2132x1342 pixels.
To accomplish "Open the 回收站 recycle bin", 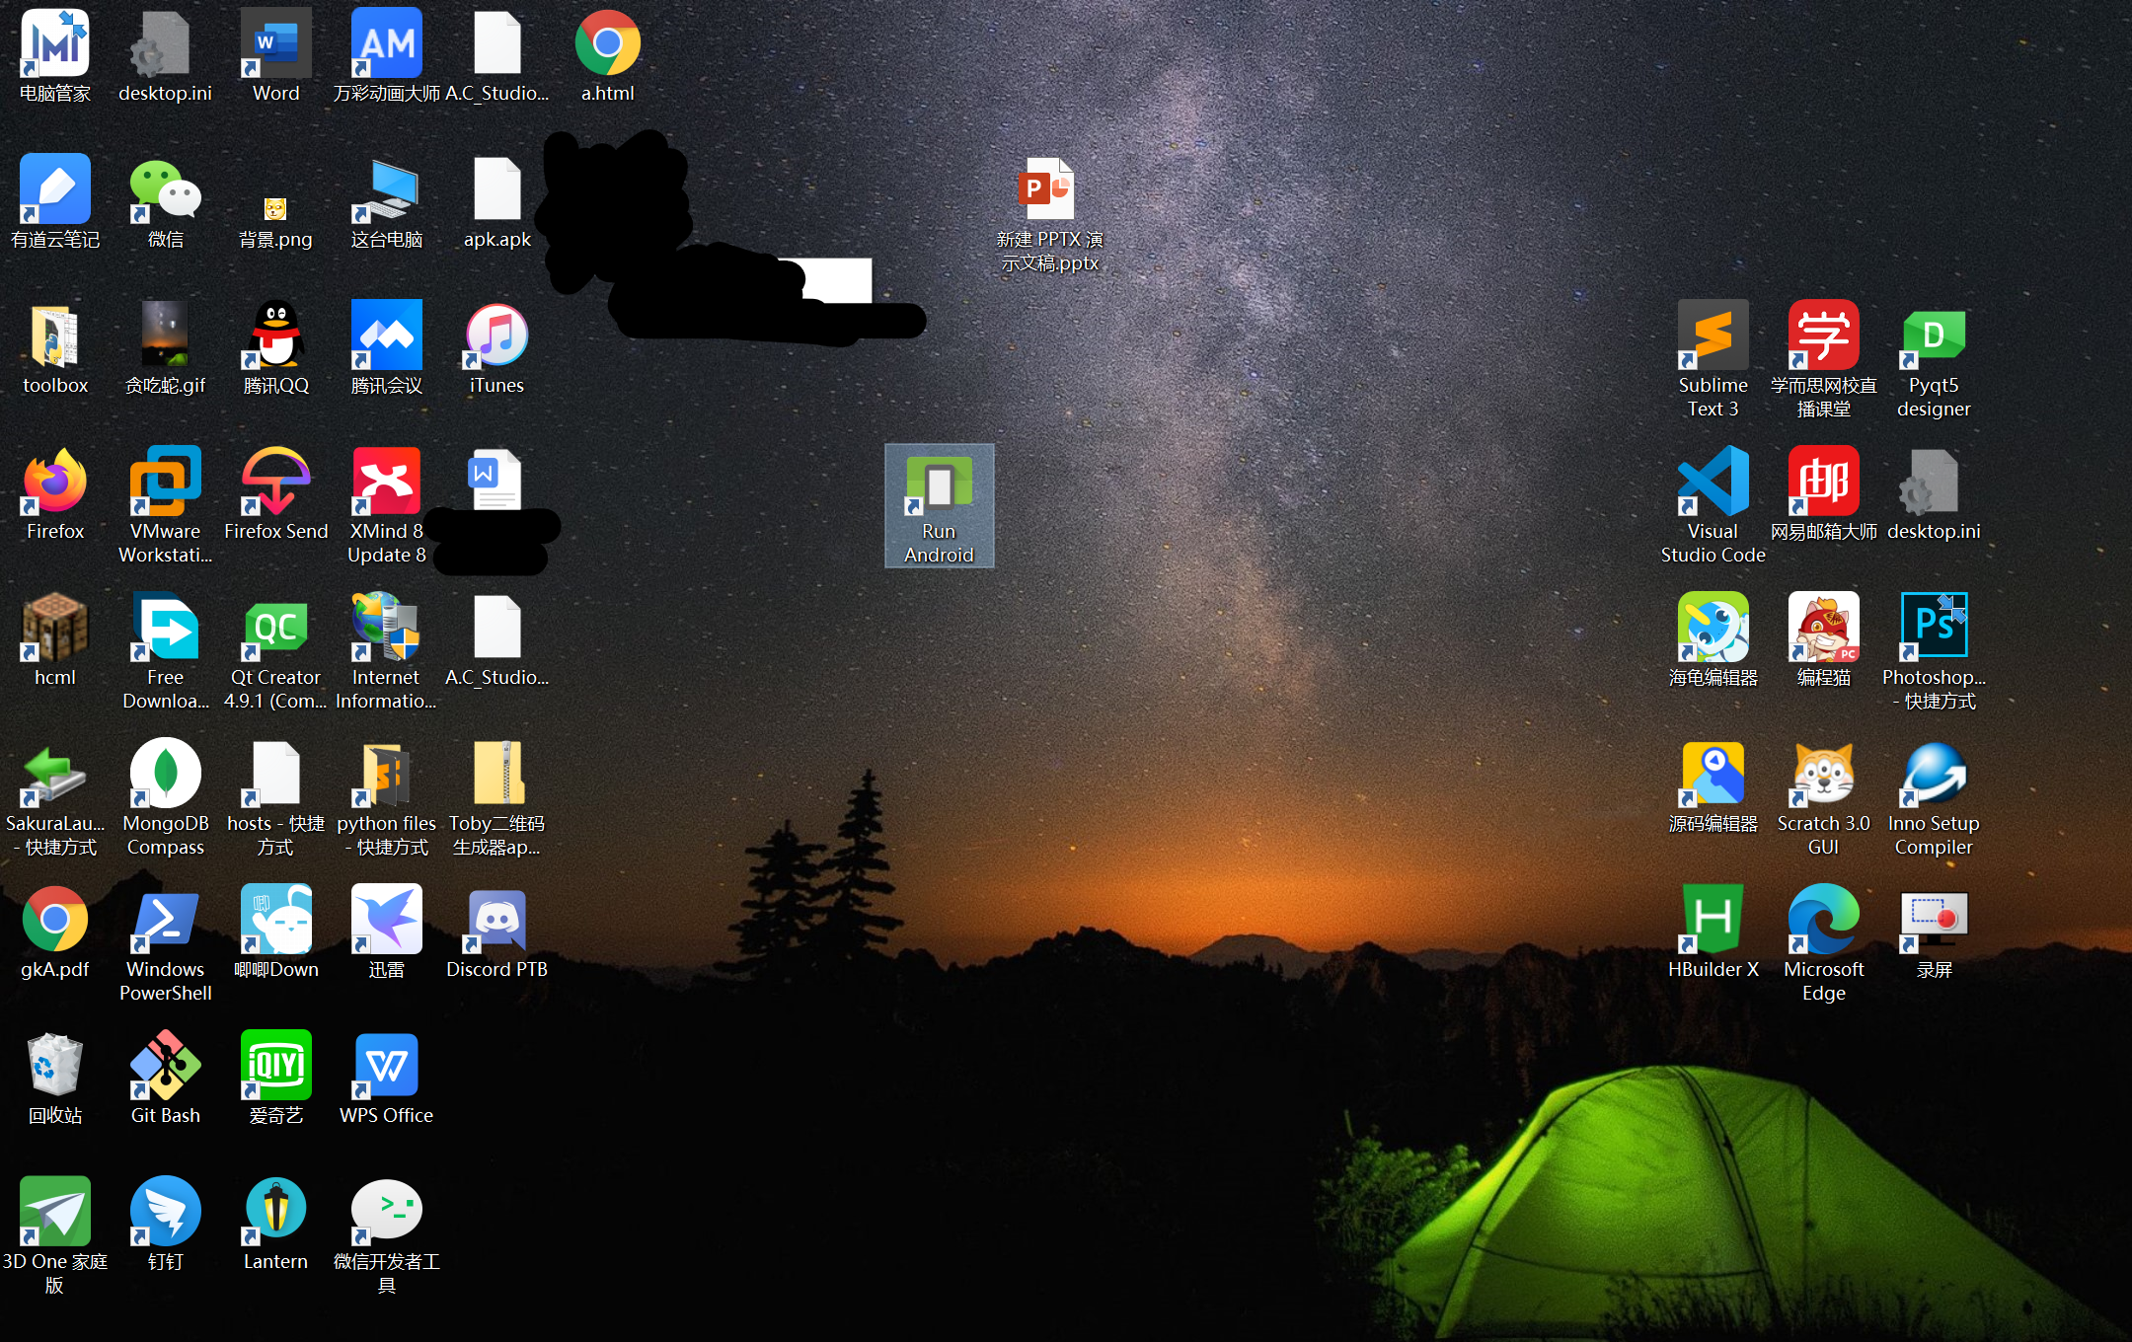I will click(x=55, y=1079).
